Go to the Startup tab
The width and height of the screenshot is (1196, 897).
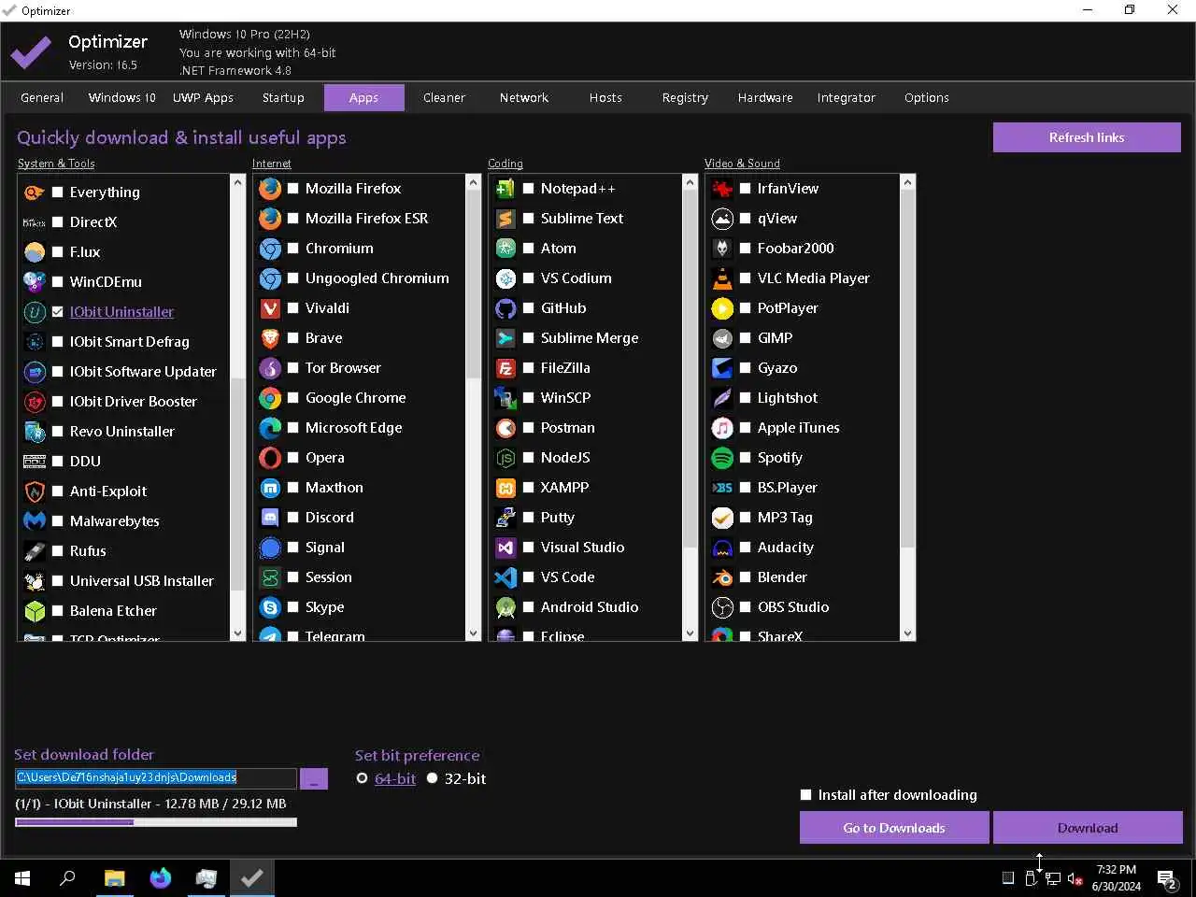(x=283, y=97)
